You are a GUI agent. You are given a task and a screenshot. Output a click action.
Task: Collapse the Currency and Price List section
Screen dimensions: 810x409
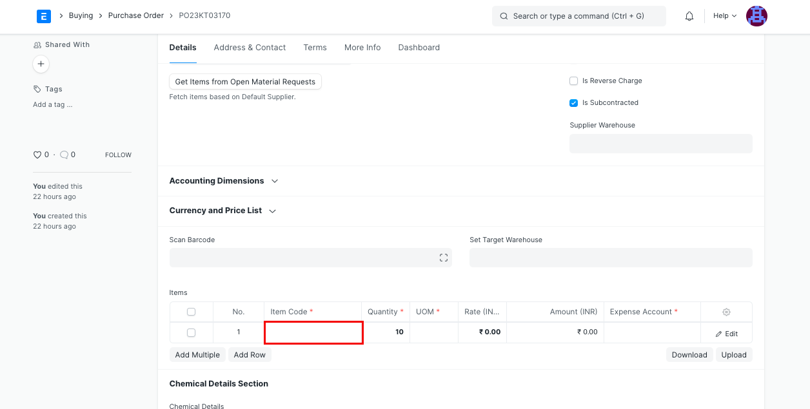[272, 211]
